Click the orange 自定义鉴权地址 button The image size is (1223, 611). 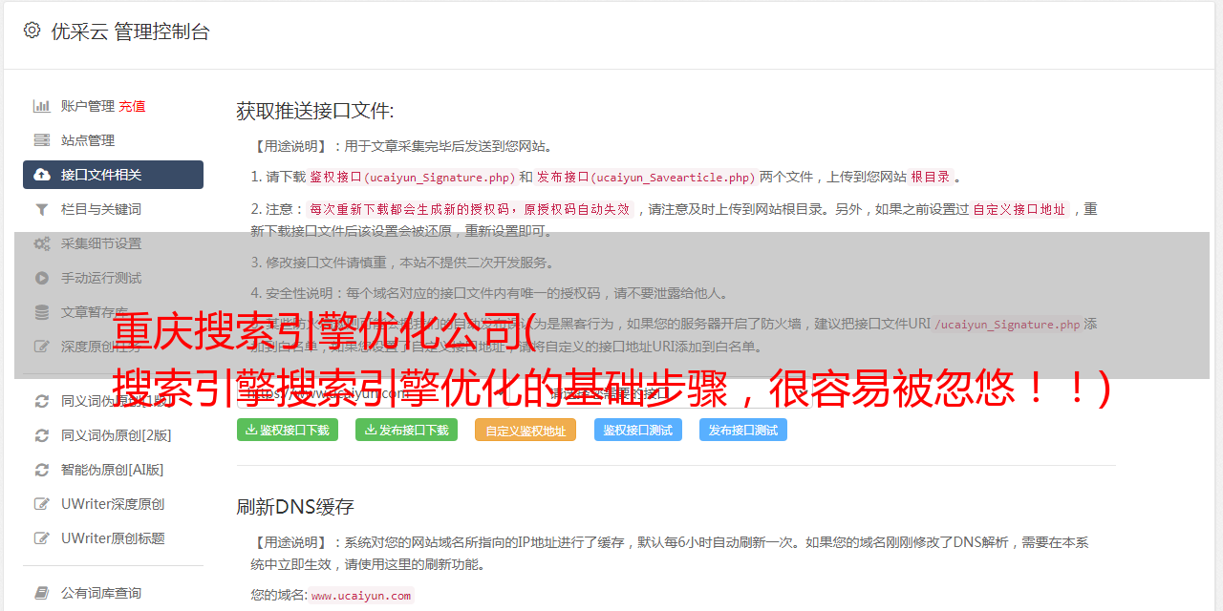click(526, 430)
